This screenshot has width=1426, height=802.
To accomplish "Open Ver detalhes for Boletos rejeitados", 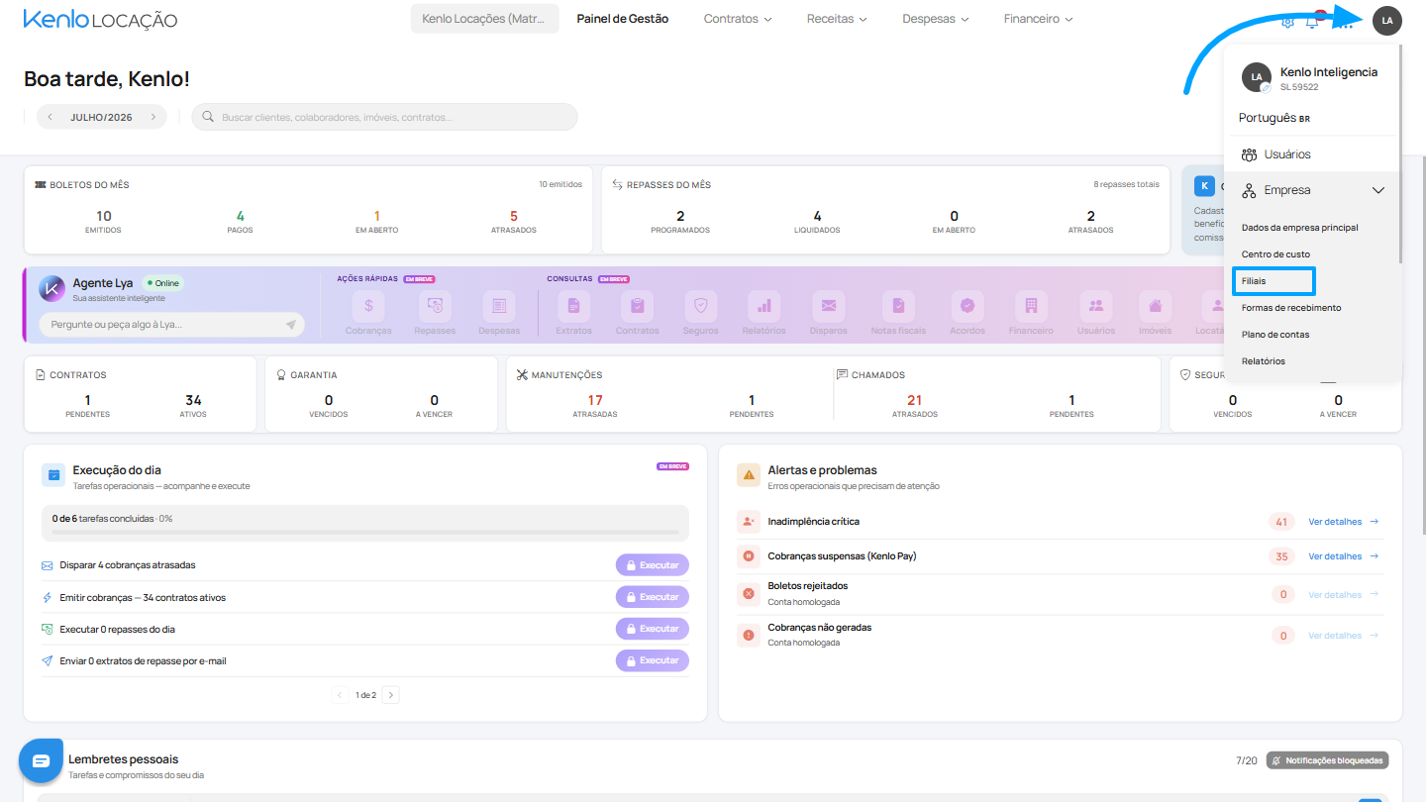I will pos(1344,595).
